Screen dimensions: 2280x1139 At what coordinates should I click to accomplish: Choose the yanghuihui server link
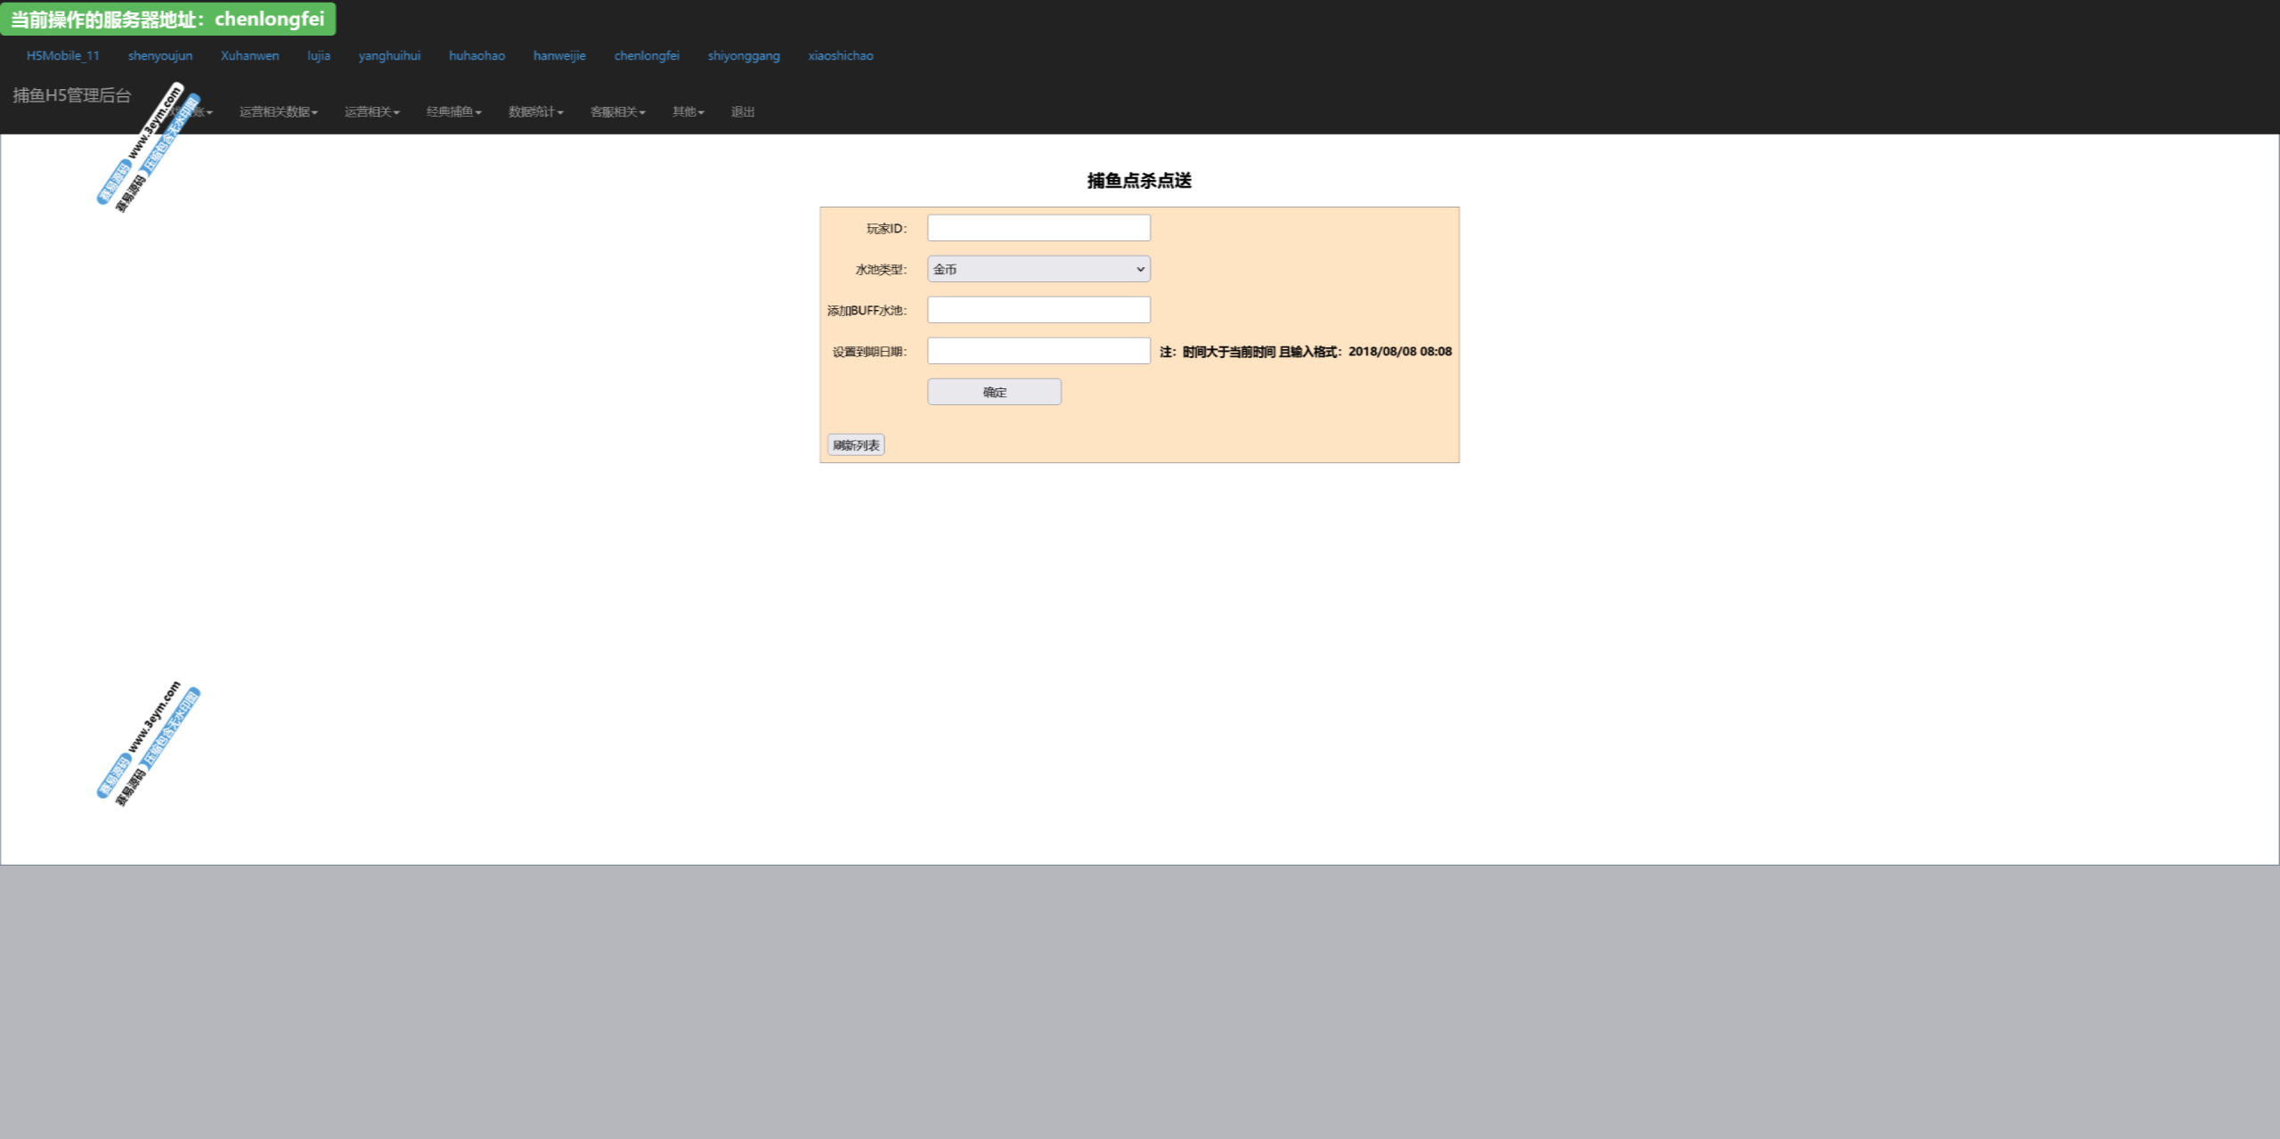[389, 55]
